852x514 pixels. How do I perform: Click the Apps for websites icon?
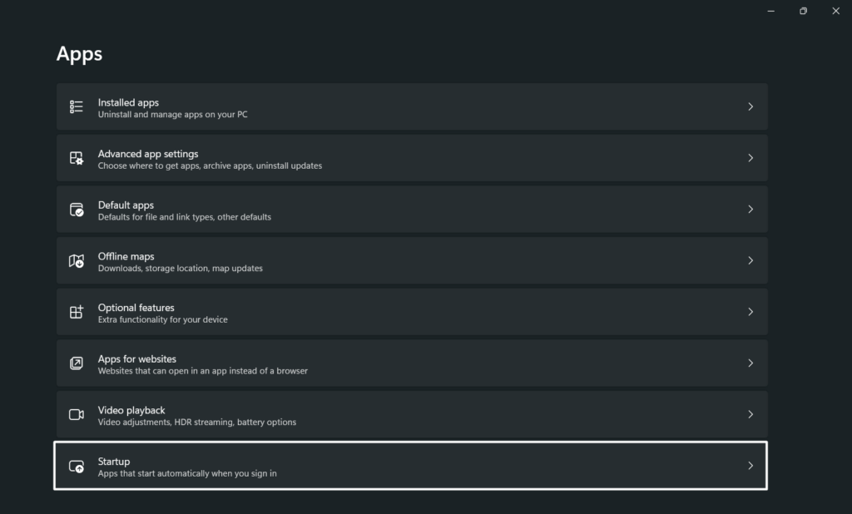[77, 363]
